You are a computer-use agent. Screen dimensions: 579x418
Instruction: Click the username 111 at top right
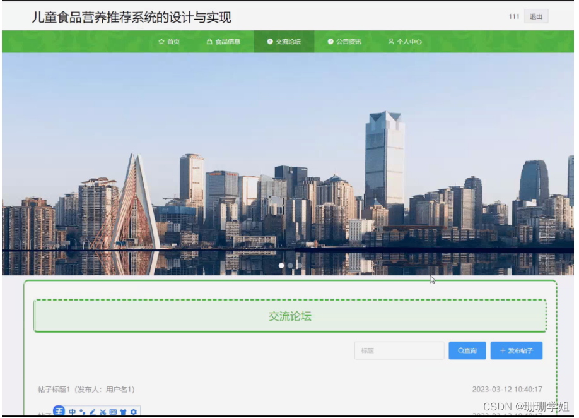pyautogui.click(x=513, y=16)
